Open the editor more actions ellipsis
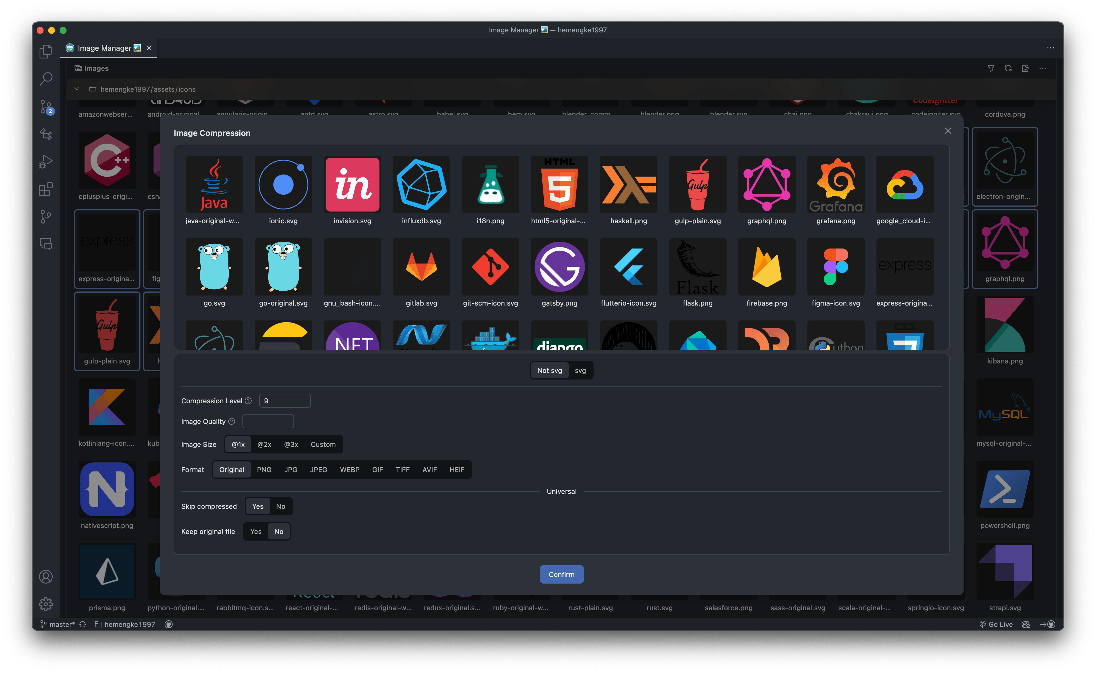Image resolution: width=1096 pixels, height=673 pixels. pos(1050,48)
